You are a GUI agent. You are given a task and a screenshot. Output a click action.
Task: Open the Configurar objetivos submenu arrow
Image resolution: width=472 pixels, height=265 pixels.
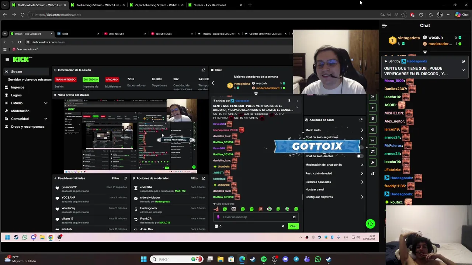pos(362,197)
